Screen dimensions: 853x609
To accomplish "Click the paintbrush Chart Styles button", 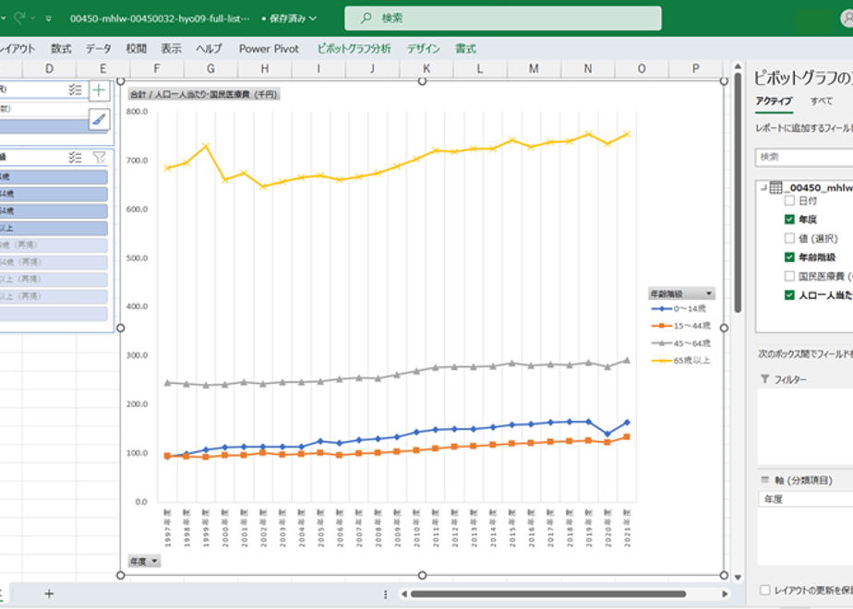I will [99, 119].
